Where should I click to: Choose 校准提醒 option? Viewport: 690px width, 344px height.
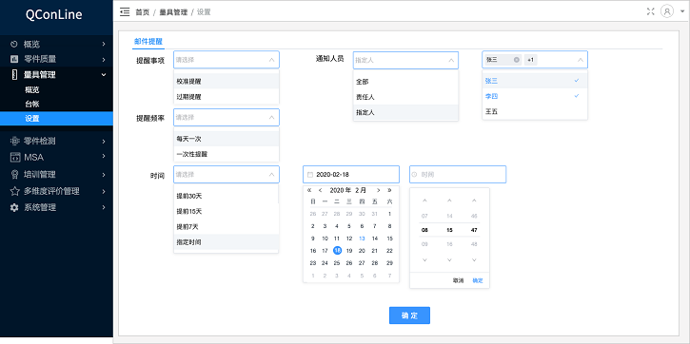[x=227, y=82]
